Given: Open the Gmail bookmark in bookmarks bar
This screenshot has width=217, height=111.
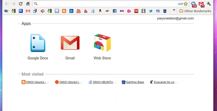Looking at the screenshot, I should 28,11.
